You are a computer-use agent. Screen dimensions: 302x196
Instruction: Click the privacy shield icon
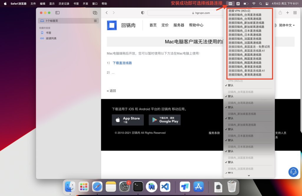143,13
